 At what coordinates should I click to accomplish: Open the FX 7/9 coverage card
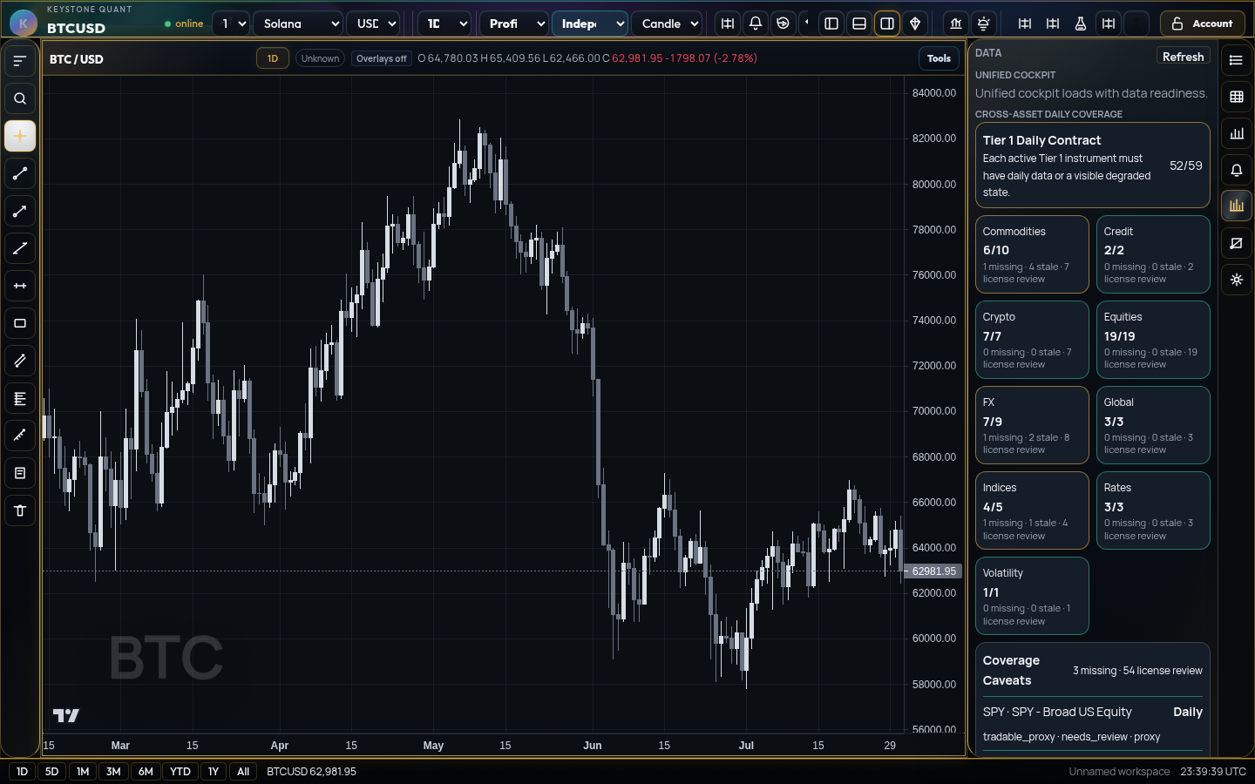point(1032,425)
